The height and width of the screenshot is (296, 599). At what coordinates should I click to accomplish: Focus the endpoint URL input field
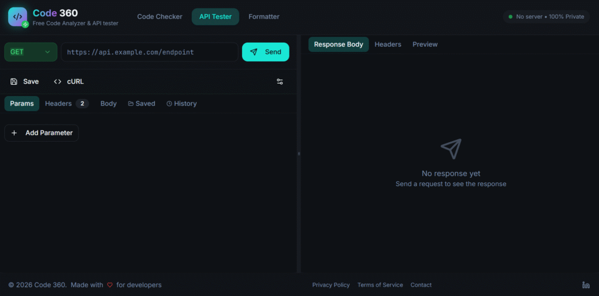tap(149, 52)
